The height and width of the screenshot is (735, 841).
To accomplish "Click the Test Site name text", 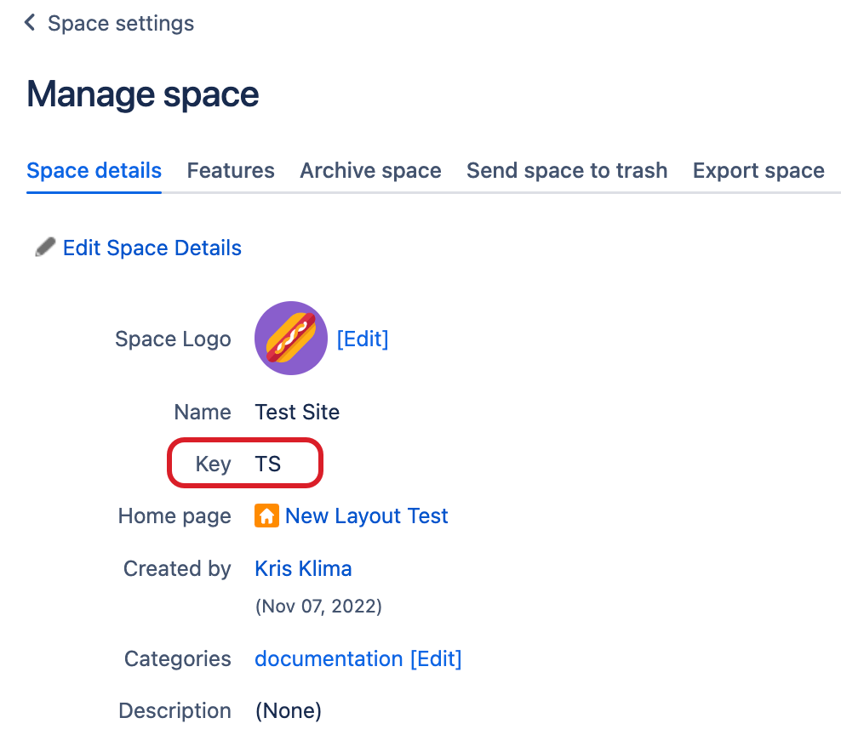I will tap(297, 413).
